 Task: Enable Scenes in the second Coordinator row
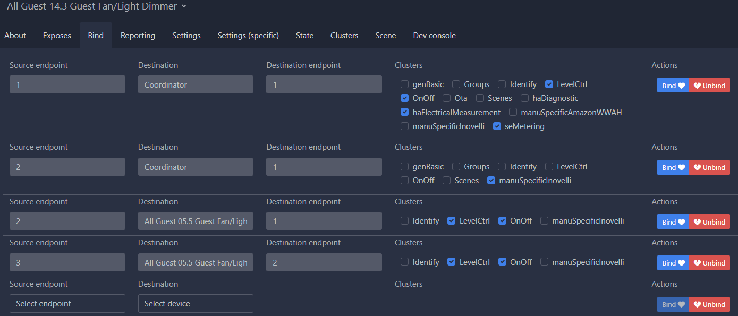click(x=446, y=181)
